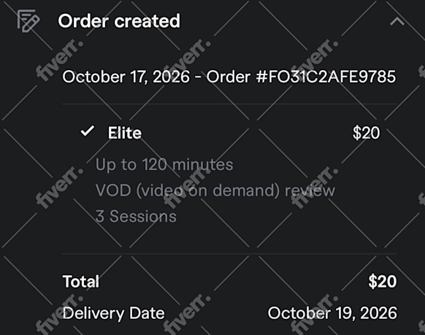Click the October 19, 2026 delivery date
425x335 pixels.
[332, 313]
